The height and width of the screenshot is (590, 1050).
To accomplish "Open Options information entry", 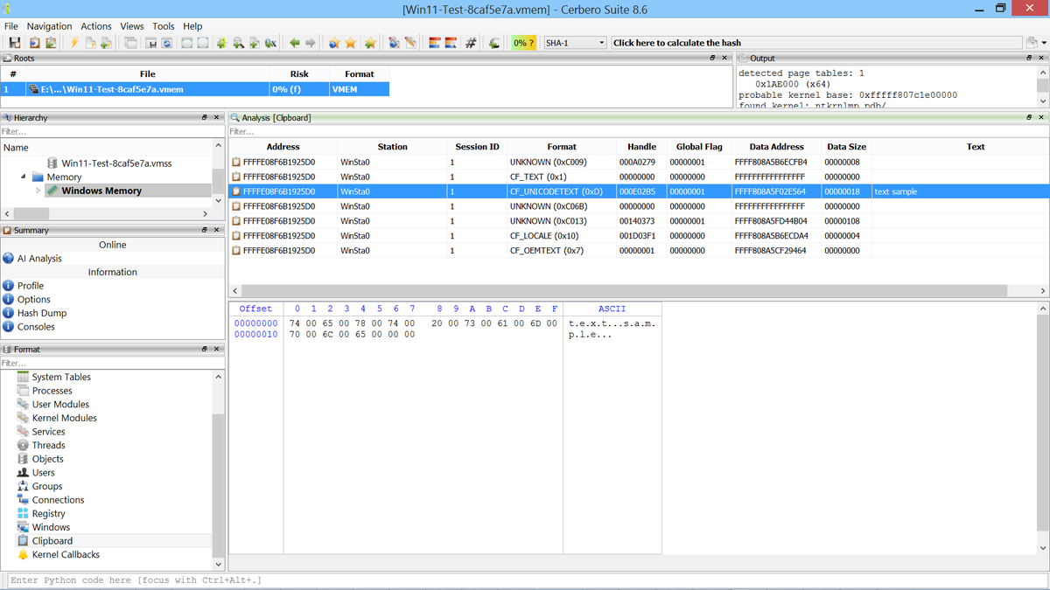I will pos(34,300).
